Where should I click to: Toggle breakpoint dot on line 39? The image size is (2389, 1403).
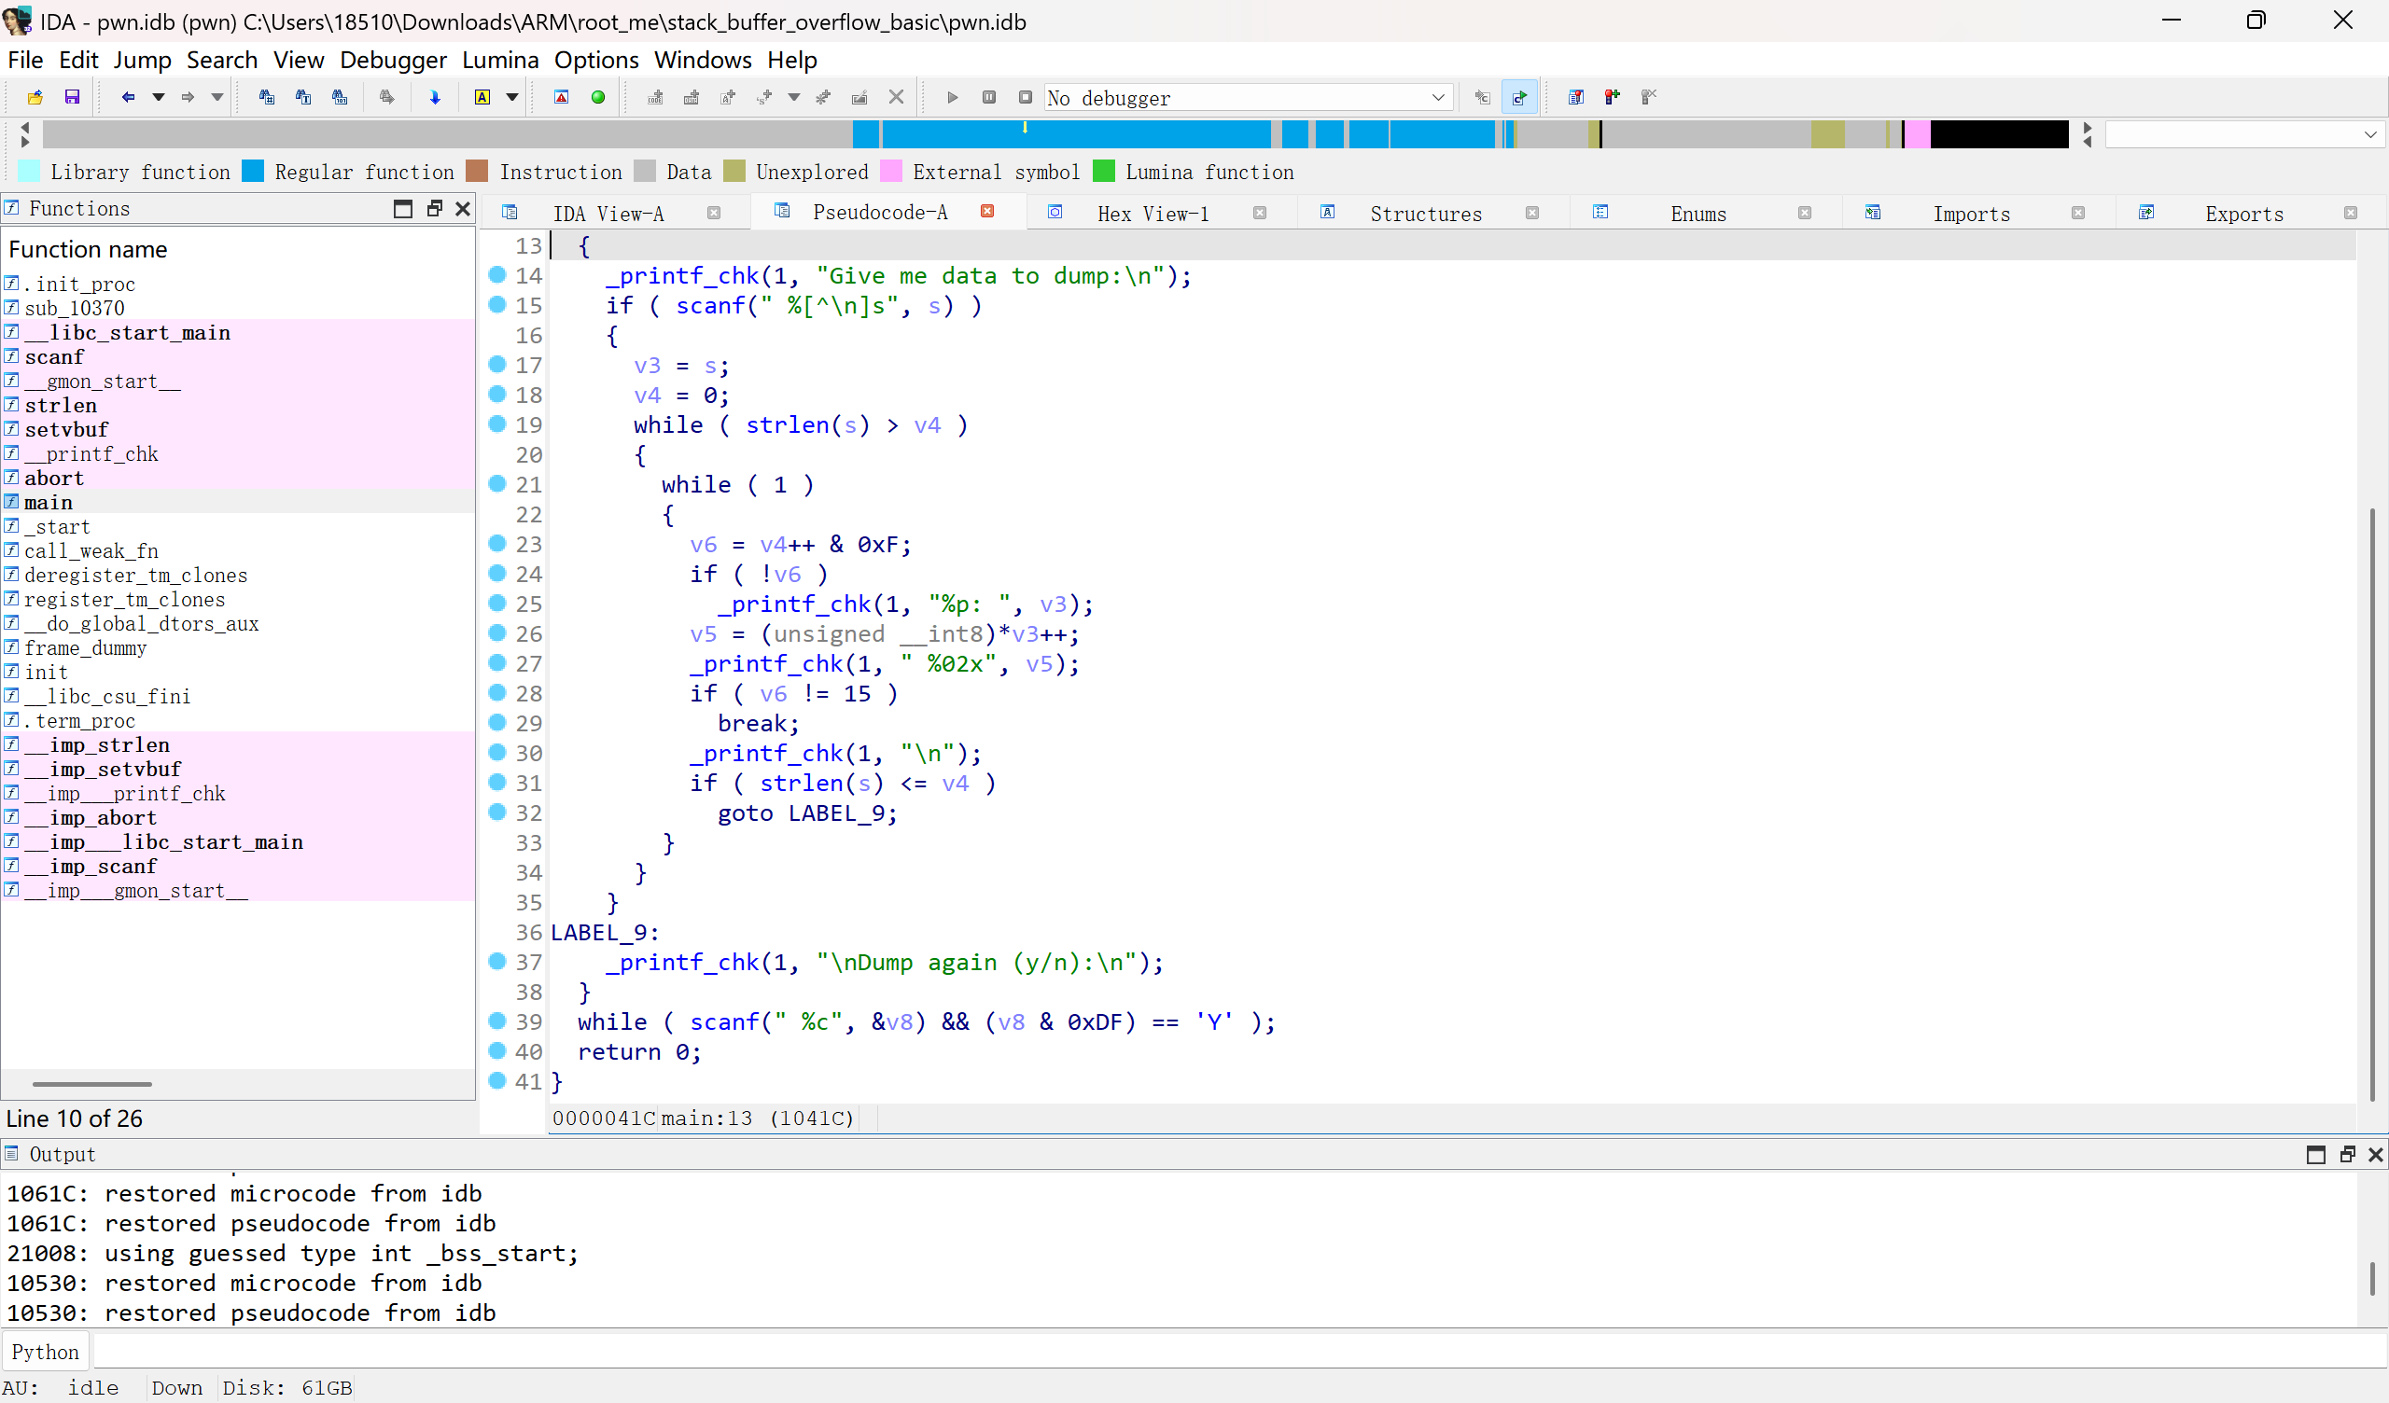[496, 1021]
